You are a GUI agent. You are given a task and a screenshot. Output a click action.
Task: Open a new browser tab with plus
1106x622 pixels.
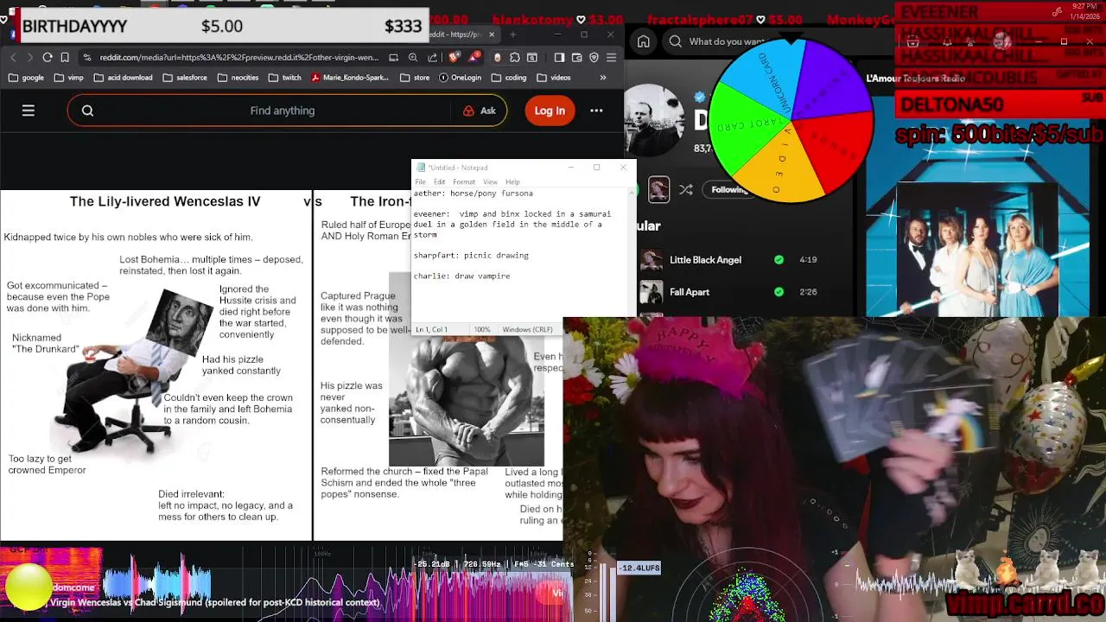pyautogui.click(x=513, y=35)
